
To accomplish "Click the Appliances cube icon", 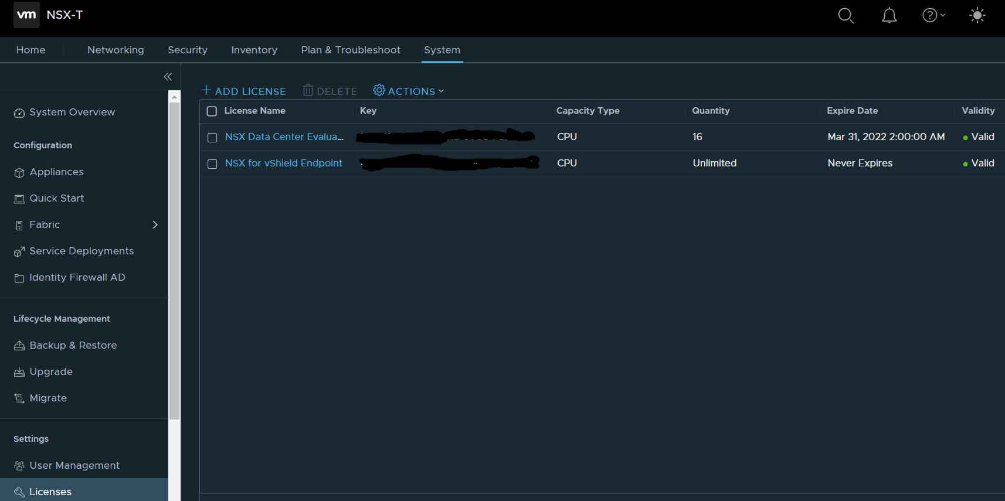I will coord(19,172).
